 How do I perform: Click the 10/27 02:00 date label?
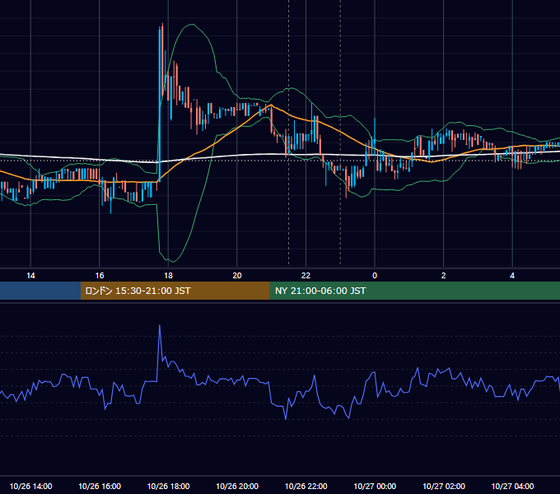pos(444,486)
